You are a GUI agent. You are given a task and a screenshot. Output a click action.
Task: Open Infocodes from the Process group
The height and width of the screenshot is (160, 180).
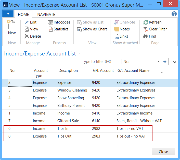[x=59, y=22]
